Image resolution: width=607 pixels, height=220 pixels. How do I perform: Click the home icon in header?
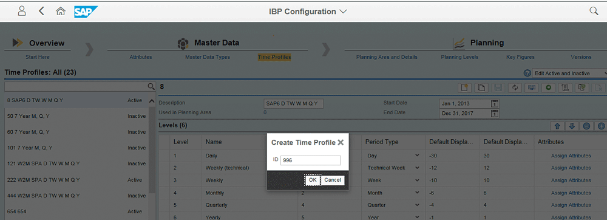click(60, 11)
